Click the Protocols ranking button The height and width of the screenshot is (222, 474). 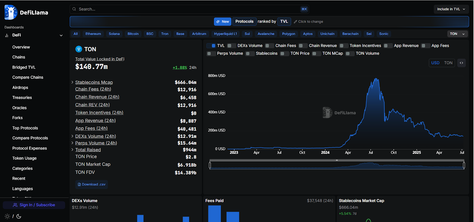[x=244, y=21]
